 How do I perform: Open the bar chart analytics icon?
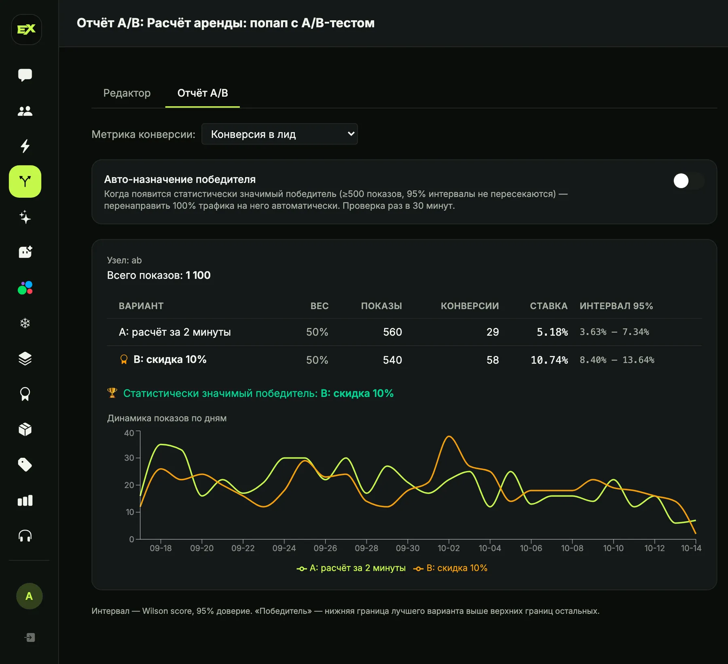point(25,501)
